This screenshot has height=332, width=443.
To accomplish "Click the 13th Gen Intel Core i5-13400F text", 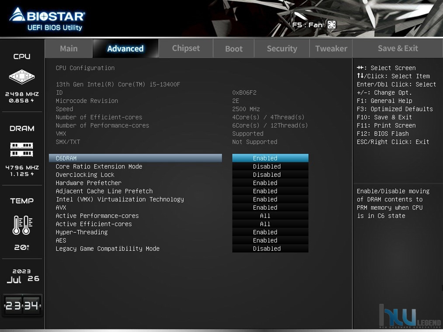I will [118, 84].
